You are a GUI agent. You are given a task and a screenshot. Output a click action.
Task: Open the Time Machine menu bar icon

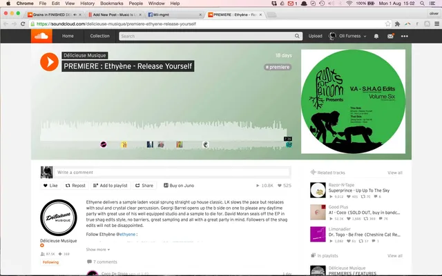[322, 3]
